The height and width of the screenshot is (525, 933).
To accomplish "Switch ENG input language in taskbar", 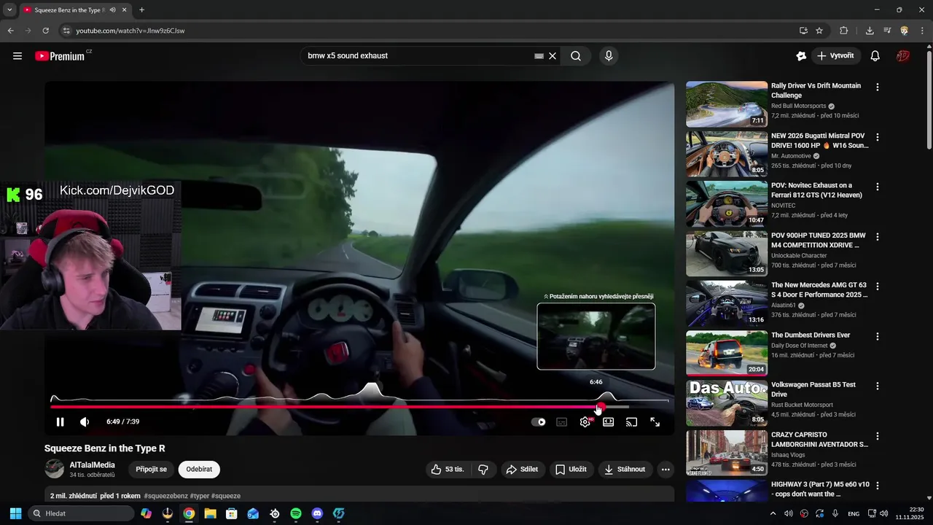I will pos(854,513).
